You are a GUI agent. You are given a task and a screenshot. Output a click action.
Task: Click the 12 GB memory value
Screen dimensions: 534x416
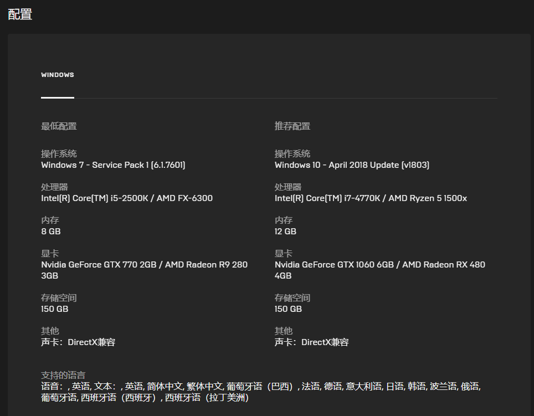(285, 232)
